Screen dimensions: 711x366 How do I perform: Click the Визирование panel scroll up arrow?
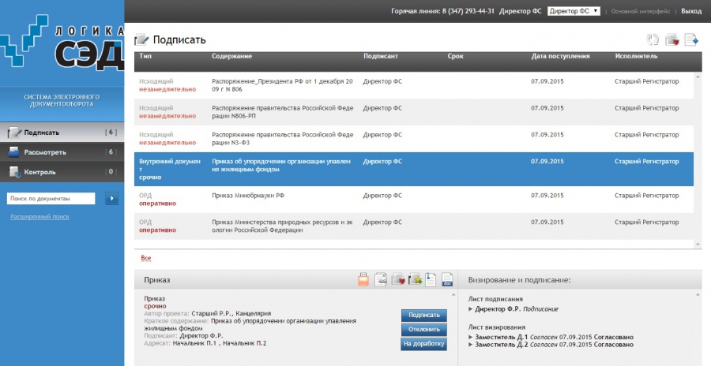click(x=698, y=295)
